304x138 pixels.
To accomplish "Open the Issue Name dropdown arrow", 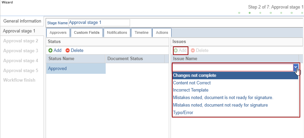I will (x=295, y=67).
